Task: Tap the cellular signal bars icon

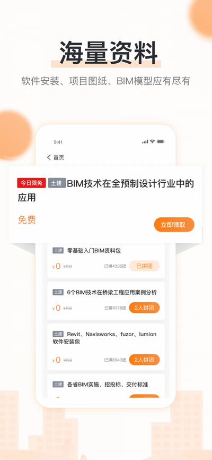Action: 145,142
